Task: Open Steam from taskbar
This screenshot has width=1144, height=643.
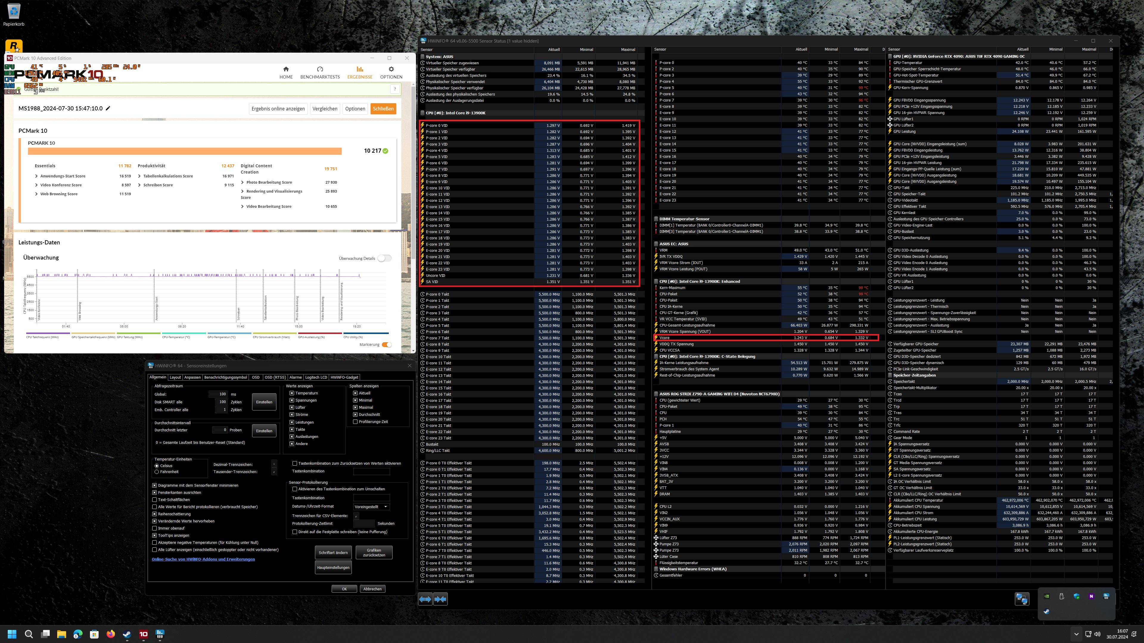Action: (127, 634)
